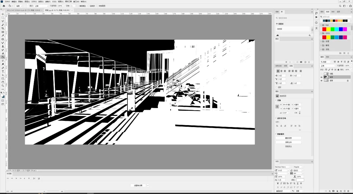Open the layer blend mode dropdown
Screen dimensions: 353x194
pos(328,66)
